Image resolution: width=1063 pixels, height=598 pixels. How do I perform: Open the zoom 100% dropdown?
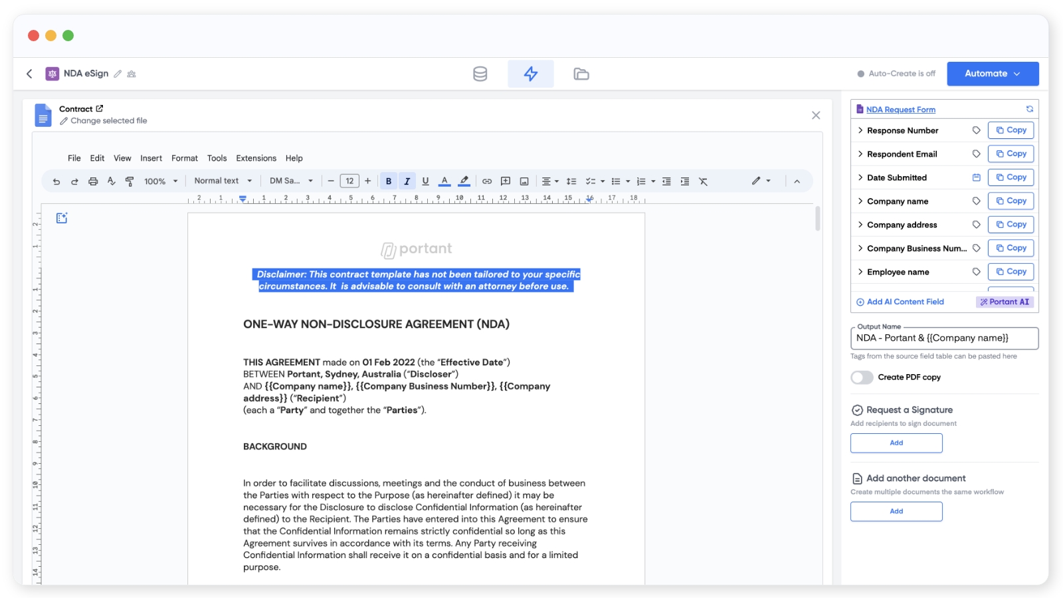point(161,181)
